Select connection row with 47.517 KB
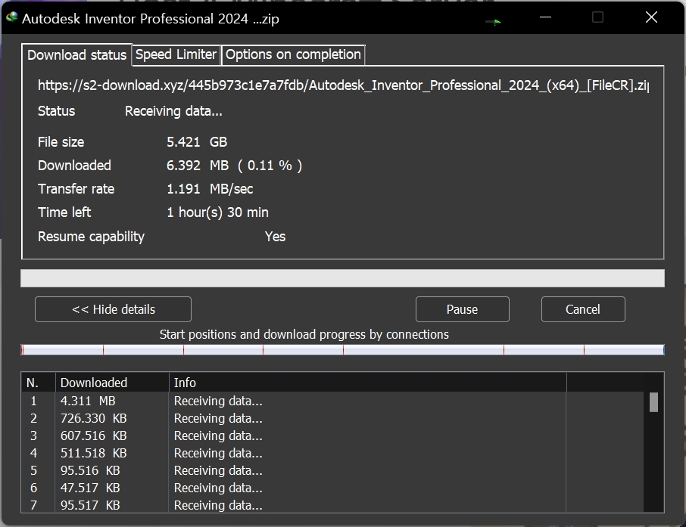This screenshot has width=686, height=527. 332,488
